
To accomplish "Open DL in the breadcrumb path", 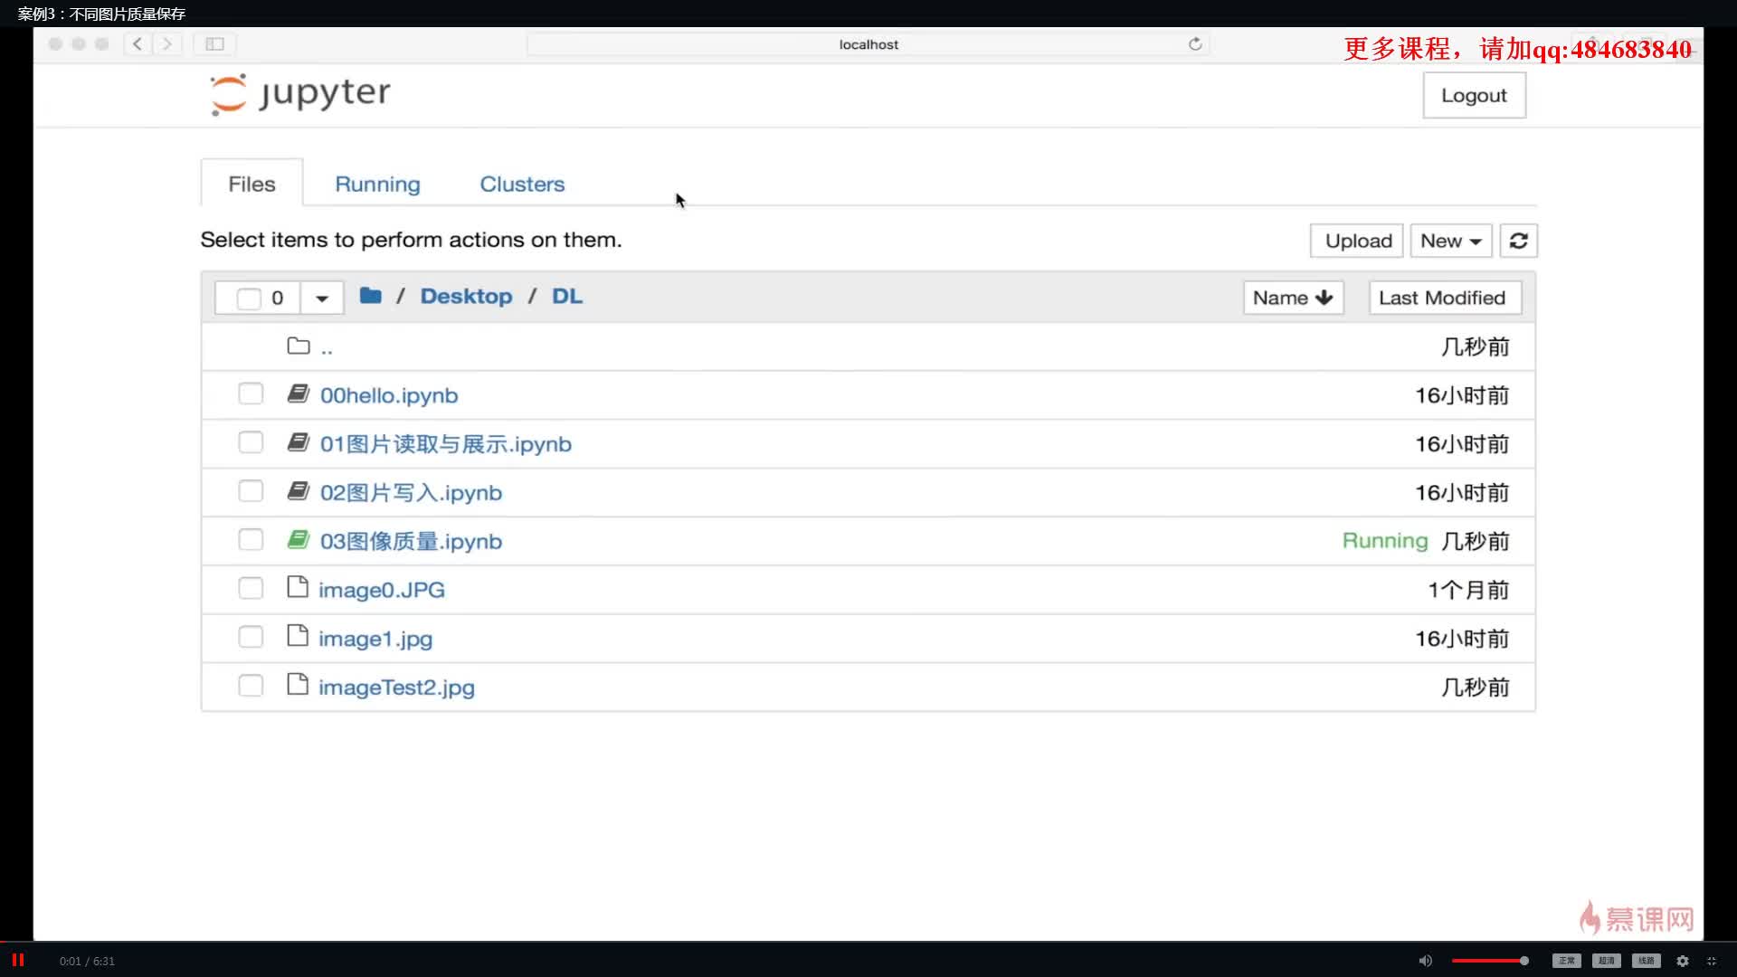I will click(x=567, y=296).
